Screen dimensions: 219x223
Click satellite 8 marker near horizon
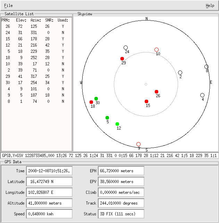pos(207,67)
